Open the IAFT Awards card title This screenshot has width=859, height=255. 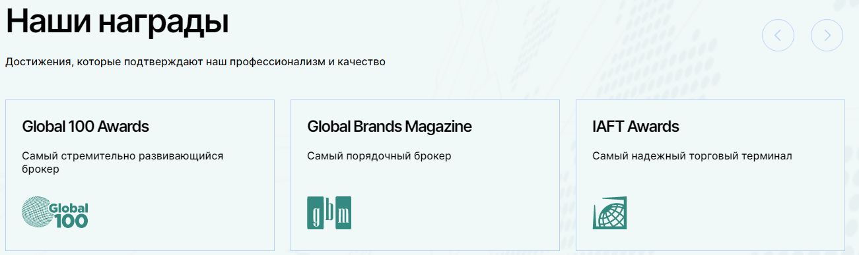pos(636,126)
